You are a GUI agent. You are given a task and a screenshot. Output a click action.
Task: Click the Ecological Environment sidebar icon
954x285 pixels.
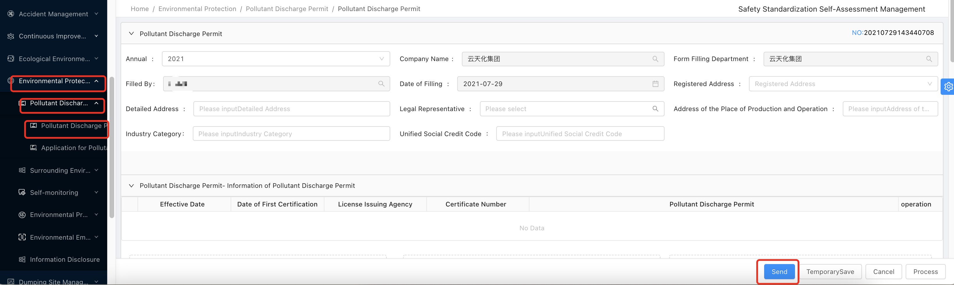[11, 58]
